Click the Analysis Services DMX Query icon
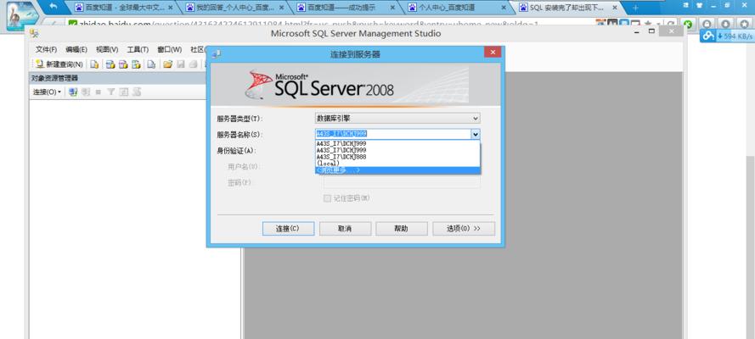 [x=123, y=64]
